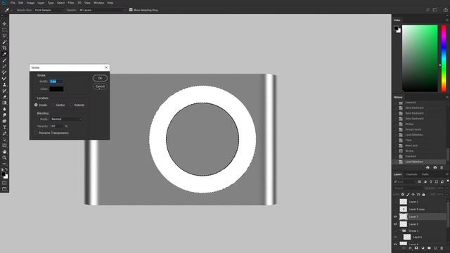Open the Select menu
Image resolution: width=450 pixels, height=253 pixels.
coord(60,3)
